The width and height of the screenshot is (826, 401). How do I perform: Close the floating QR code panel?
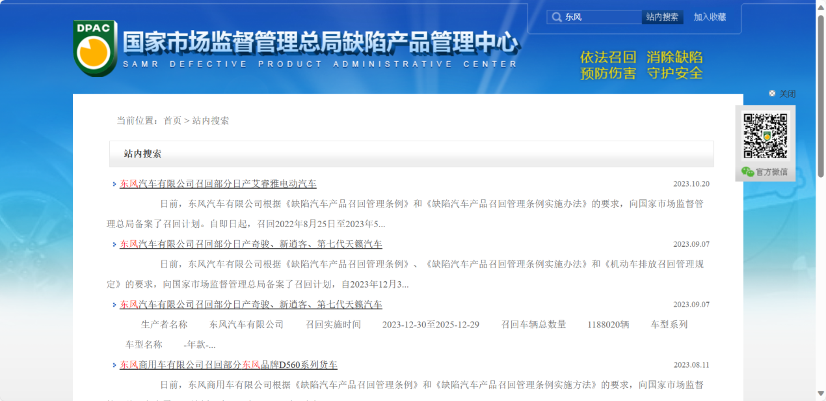(782, 94)
